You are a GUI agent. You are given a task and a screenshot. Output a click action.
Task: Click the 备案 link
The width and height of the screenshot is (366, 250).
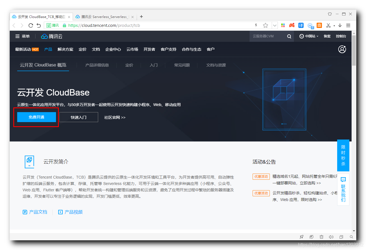click(x=327, y=36)
